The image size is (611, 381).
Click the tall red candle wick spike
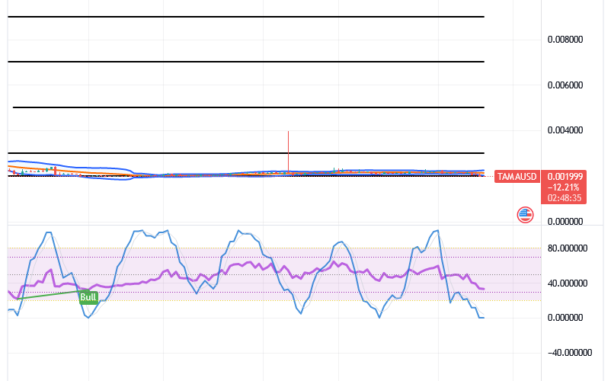288,151
